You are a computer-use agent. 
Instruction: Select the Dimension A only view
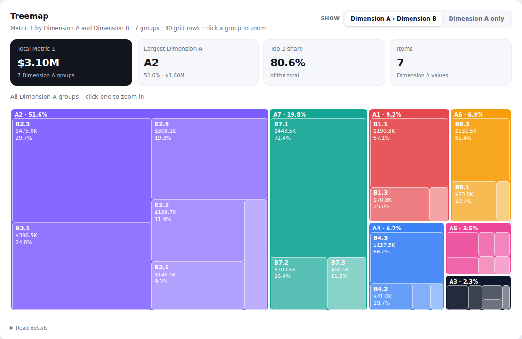476,19
